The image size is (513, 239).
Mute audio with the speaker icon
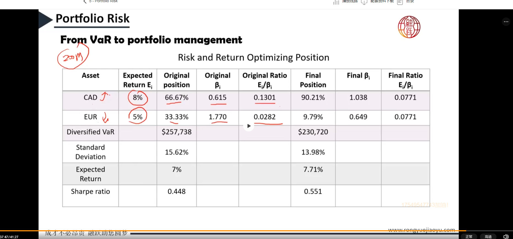506,237
